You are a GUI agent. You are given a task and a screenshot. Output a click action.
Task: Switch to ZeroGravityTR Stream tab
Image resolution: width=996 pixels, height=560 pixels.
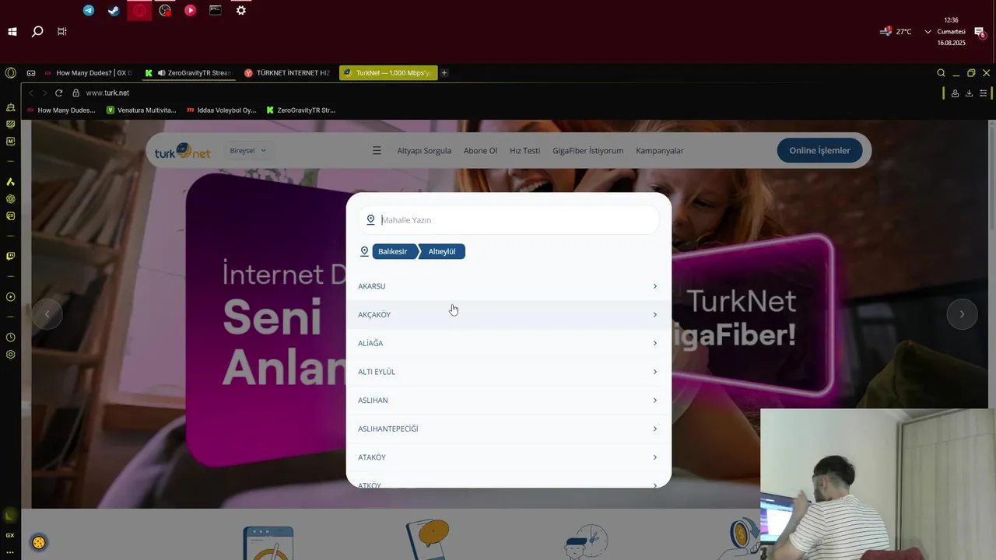coord(189,73)
